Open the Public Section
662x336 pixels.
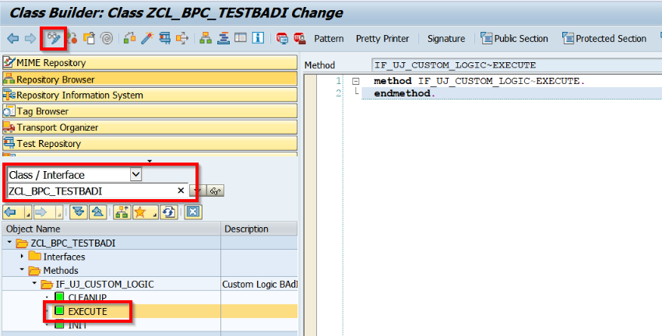tap(514, 39)
